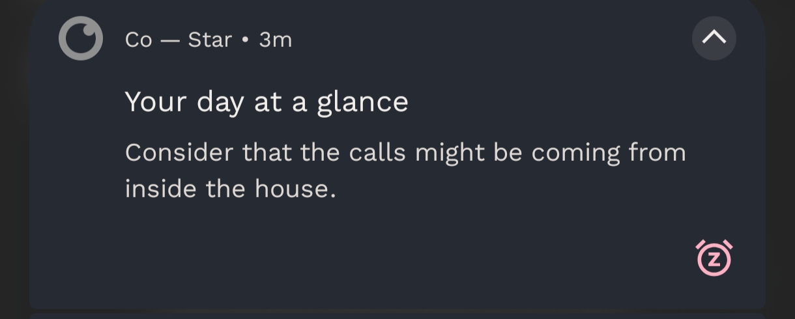Tap the word "from" ending the first line
Viewport: 795px width, 319px height.
click(657, 153)
